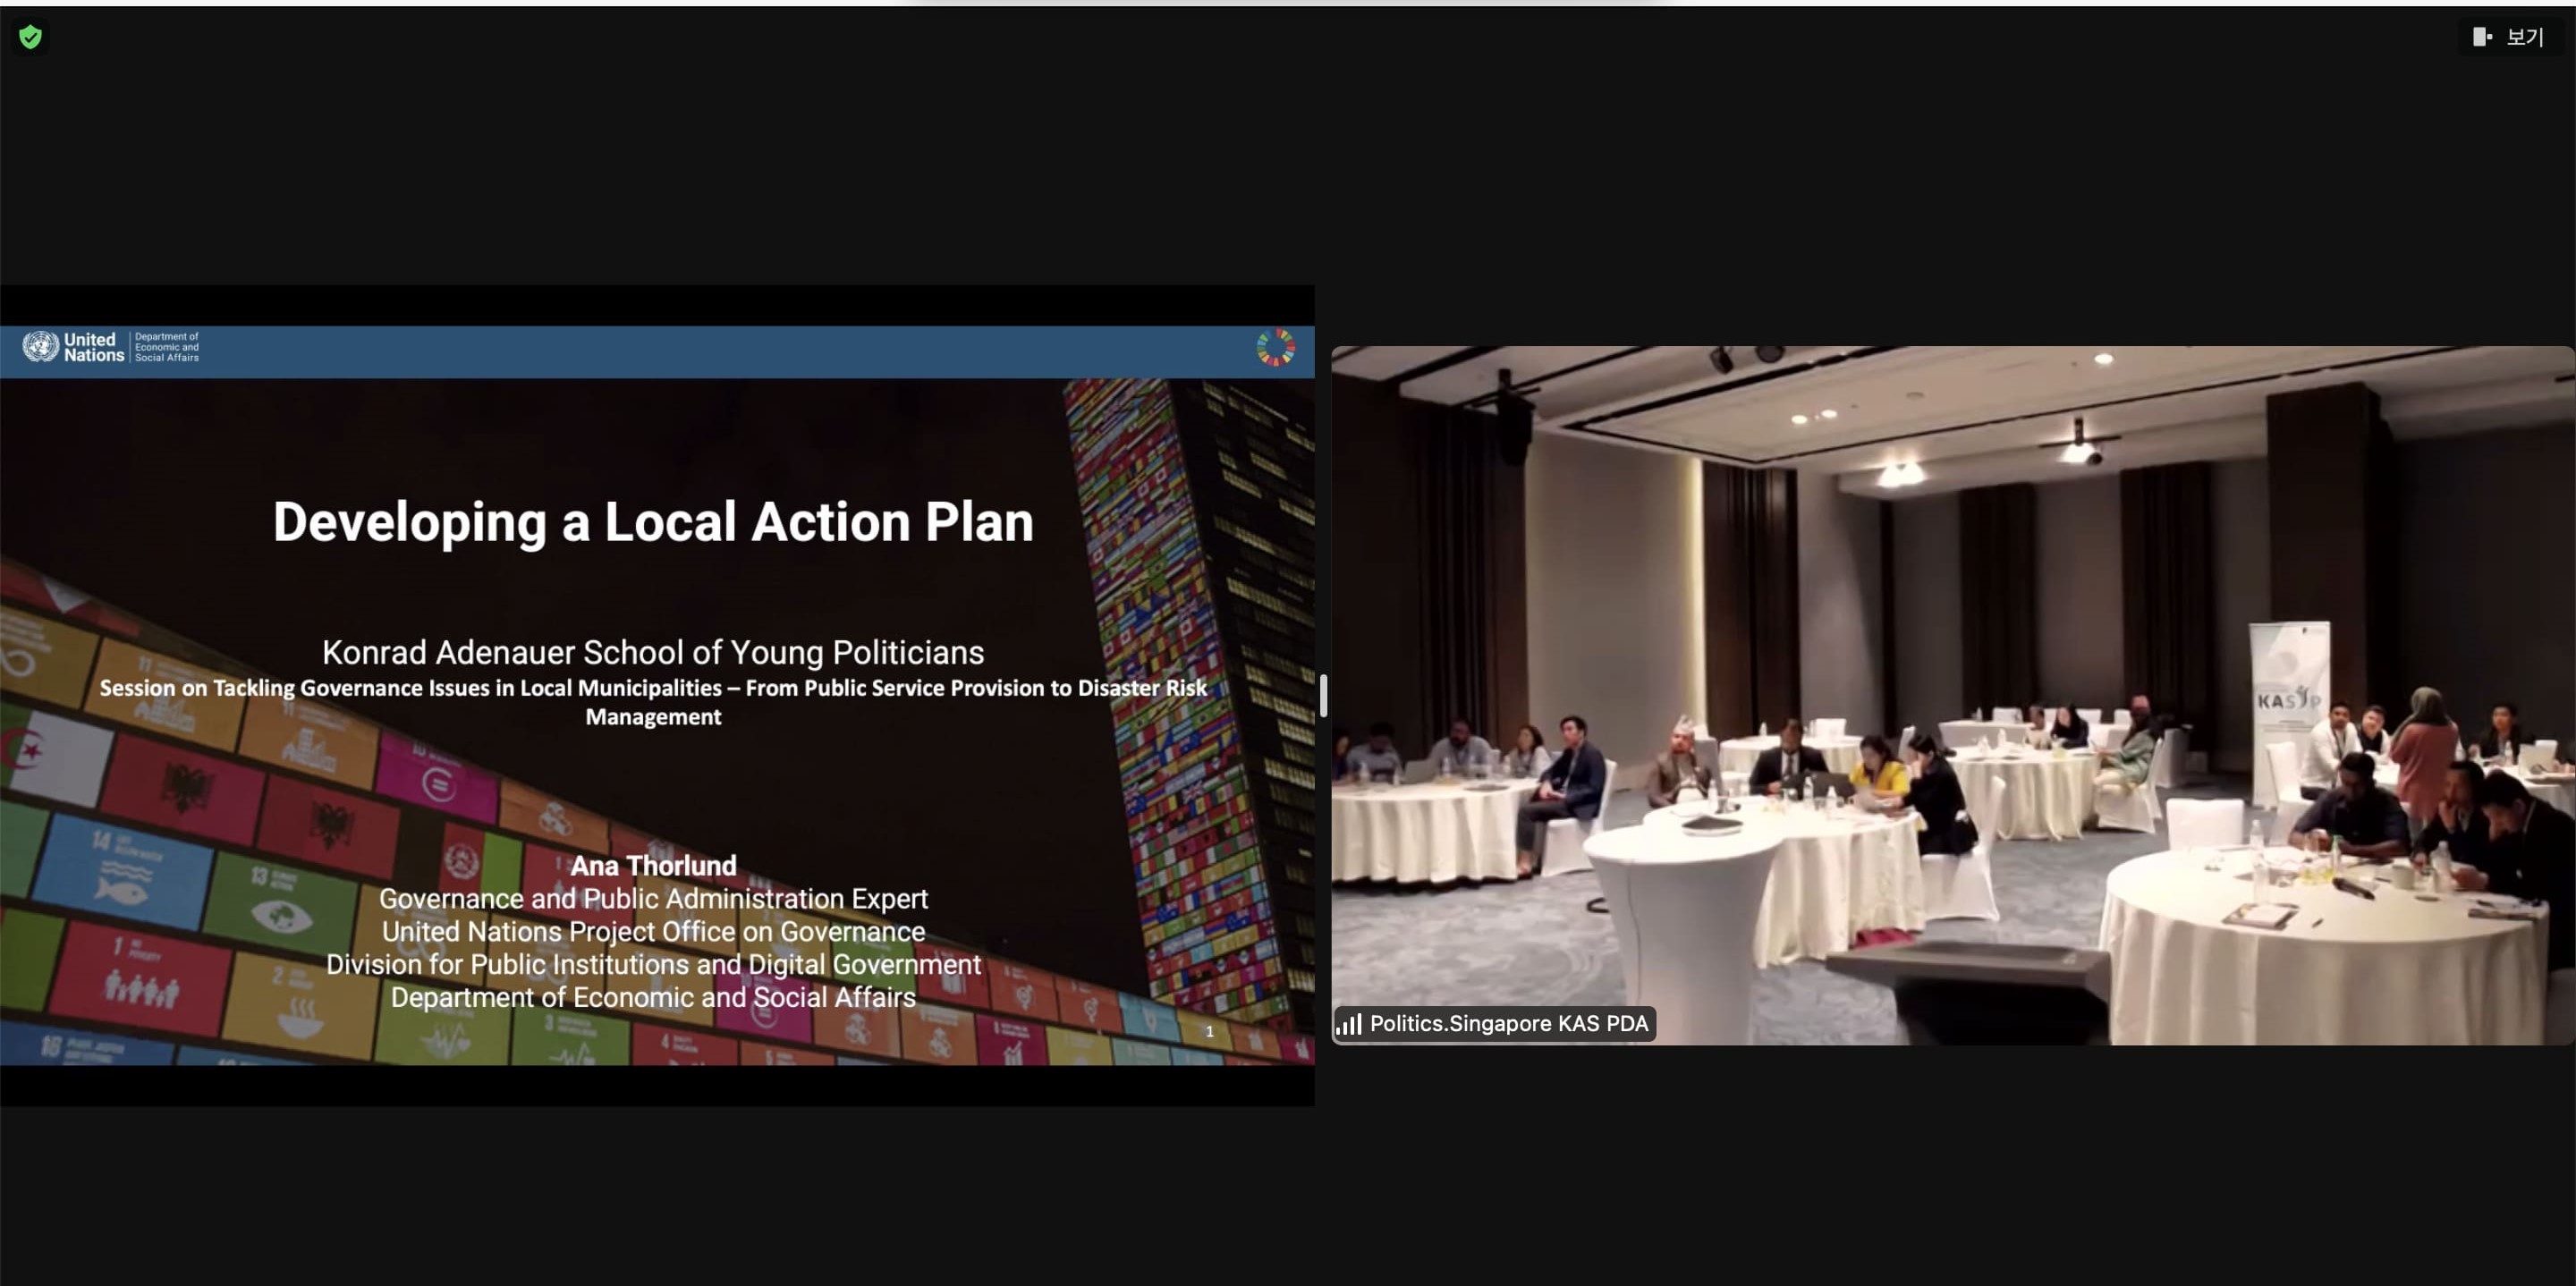This screenshot has height=1286, width=2576.
Task: Click the signal strength icon beside Politics.Singapore
Action: [x=1349, y=1024]
